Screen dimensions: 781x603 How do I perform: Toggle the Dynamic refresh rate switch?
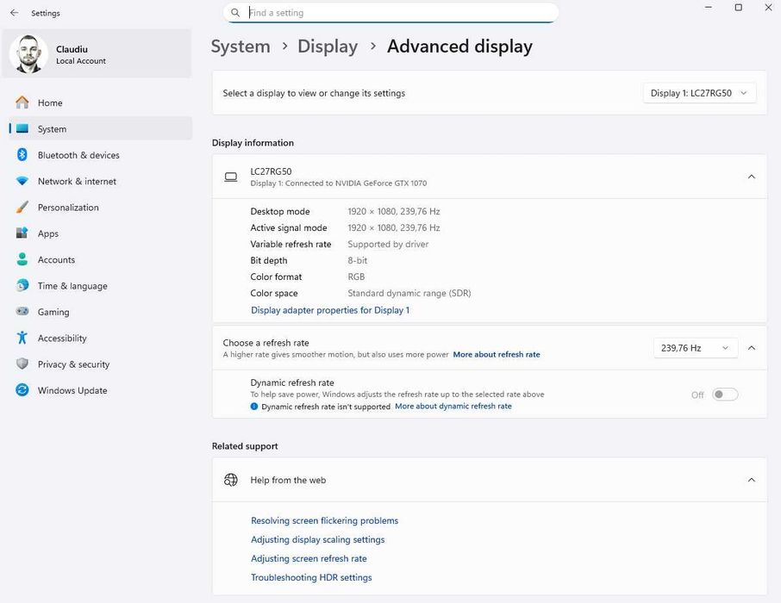point(725,395)
